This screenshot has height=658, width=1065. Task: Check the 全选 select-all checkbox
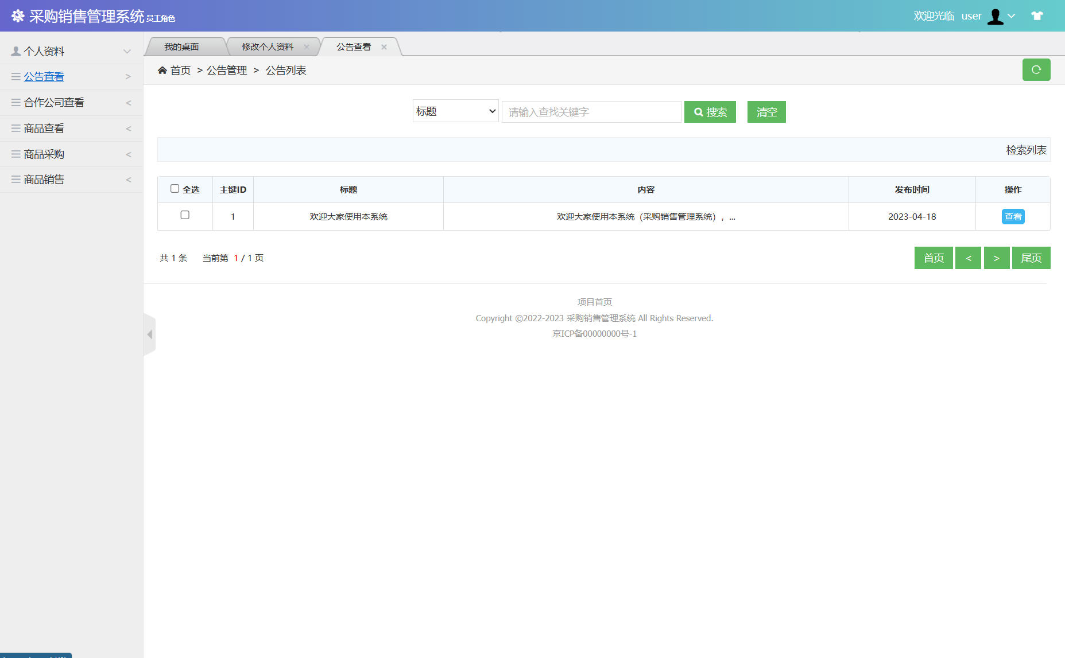[174, 188]
